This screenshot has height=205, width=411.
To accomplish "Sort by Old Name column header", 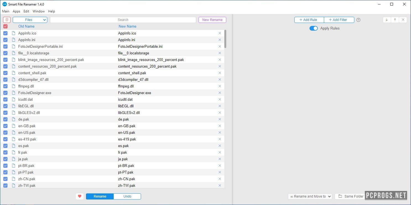I will pyautogui.click(x=26, y=26).
